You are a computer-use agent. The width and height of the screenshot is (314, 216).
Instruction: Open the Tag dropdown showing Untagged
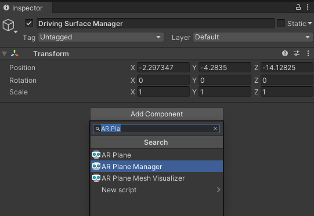pyautogui.click(x=101, y=37)
